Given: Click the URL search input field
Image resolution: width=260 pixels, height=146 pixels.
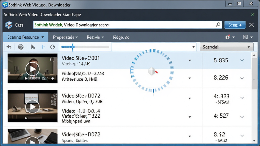Looking at the screenshot, I should 127,25.
